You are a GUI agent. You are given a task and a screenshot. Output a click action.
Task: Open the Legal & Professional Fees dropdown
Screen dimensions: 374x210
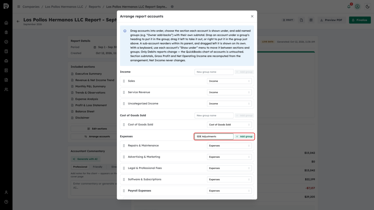click(229, 168)
